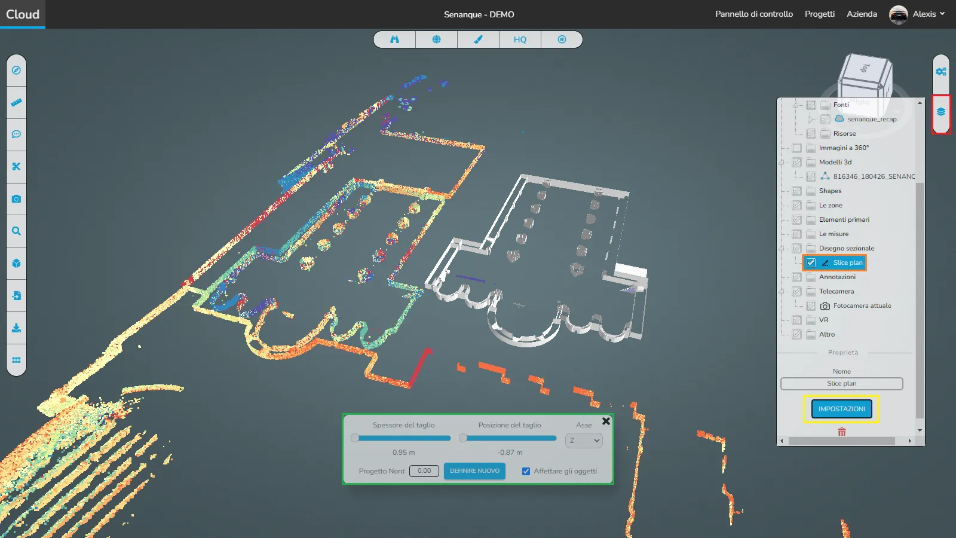Viewport: 956px width, 538px height.
Task: Close the slice settings dialog
Action: point(606,421)
